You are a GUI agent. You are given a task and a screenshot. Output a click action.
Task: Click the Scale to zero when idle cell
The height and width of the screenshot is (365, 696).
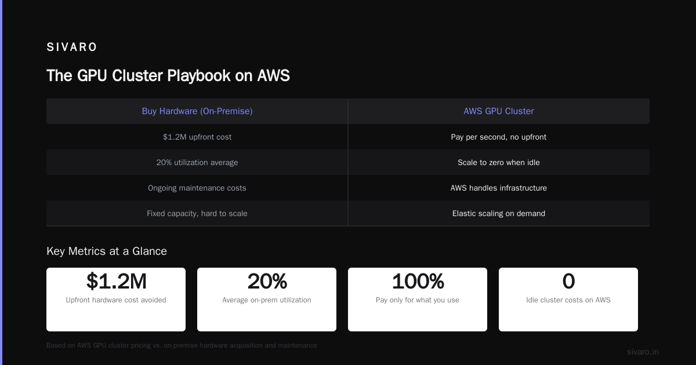click(x=499, y=163)
